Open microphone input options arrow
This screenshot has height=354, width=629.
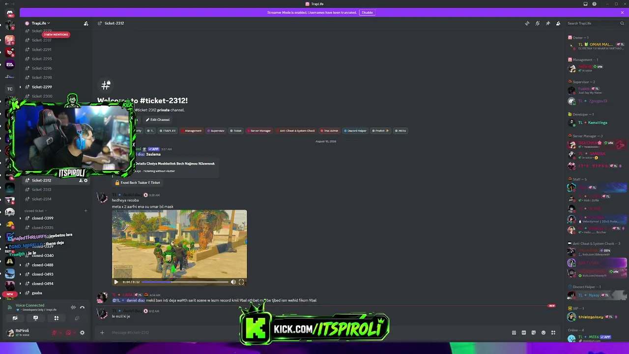point(60,333)
